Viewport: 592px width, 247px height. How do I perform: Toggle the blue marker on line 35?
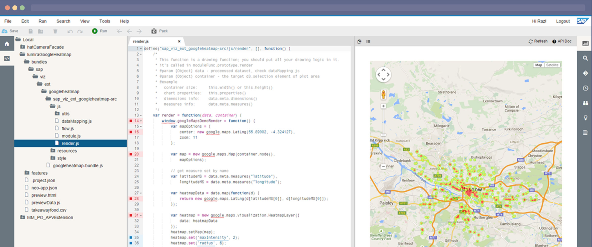click(131, 237)
